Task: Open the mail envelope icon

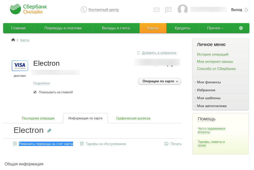Action: pos(156,10)
